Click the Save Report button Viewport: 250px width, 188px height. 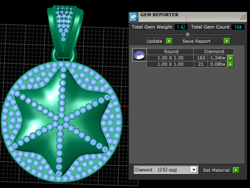pos(202,41)
